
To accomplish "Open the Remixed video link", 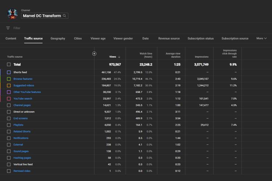I will click(x=22, y=171).
